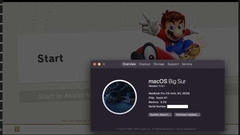
Task: Click the Chip Apple M1 text
Action: [158, 97]
